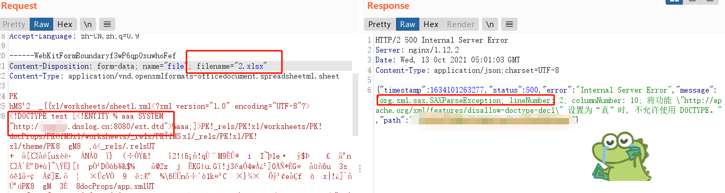Toggle the \n non-printable characters button in Response
Screen dimensions: 725x193
point(490,24)
